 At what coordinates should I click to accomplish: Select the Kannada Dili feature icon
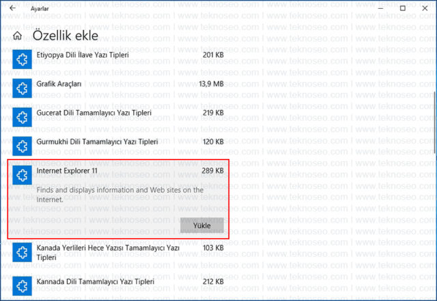[x=22, y=286]
